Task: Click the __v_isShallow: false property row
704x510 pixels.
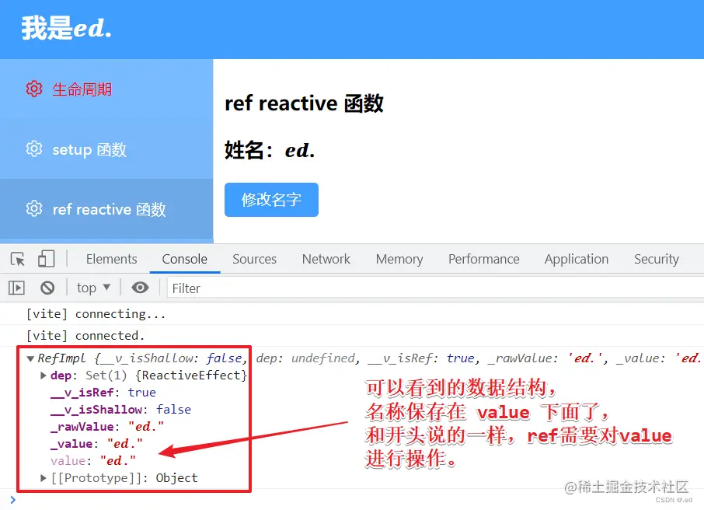Action: (120, 410)
